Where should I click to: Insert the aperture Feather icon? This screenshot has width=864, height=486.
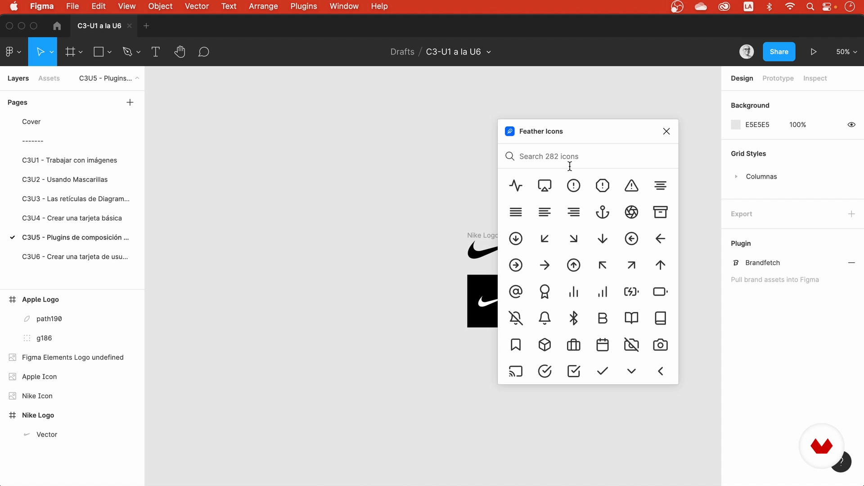pos(631,212)
